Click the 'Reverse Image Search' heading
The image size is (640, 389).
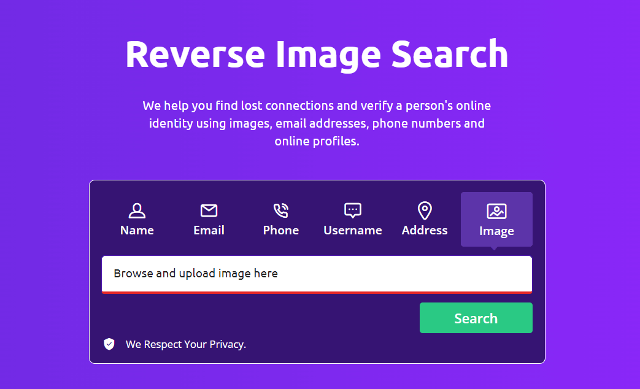pos(317,54)
